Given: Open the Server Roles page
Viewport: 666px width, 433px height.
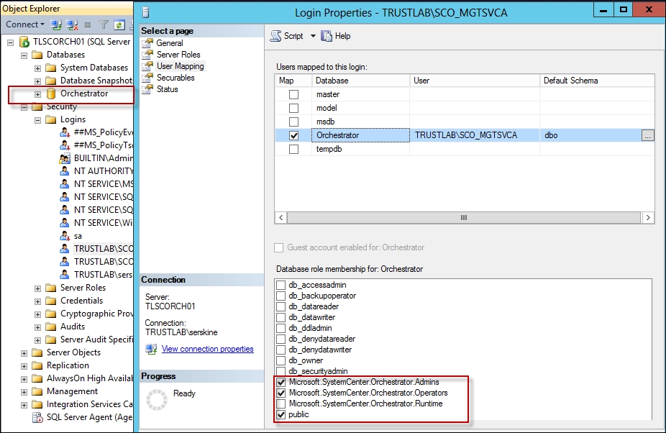Looking at the screenshot, I should 178,55.
